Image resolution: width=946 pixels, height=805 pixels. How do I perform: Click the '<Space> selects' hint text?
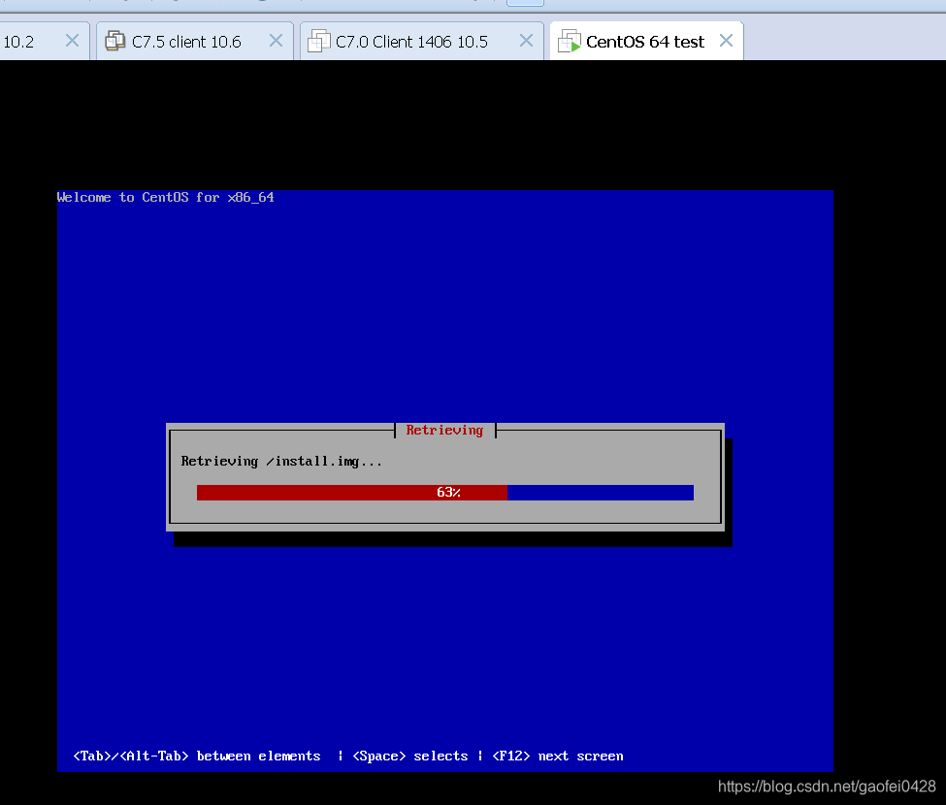click(410, 757)
